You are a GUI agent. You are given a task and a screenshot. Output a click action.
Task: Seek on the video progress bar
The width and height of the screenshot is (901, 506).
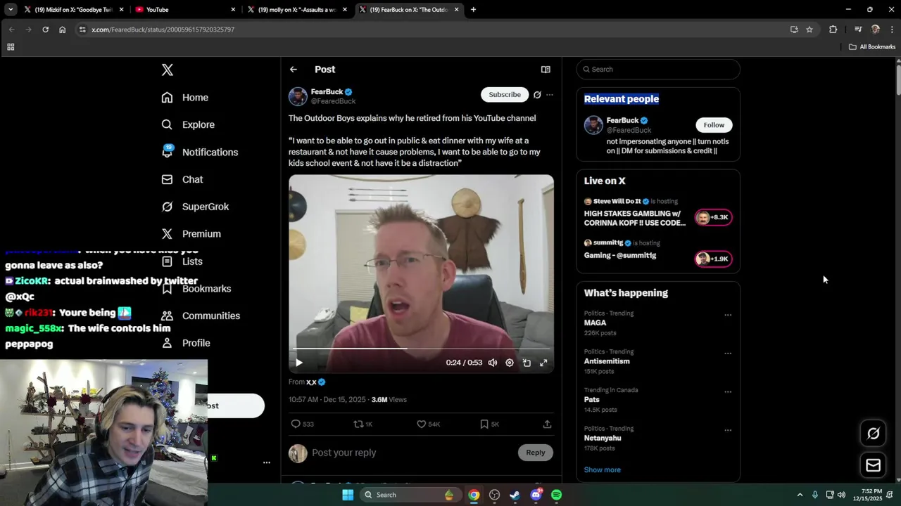pyautogui.click(x=421, y=348)
